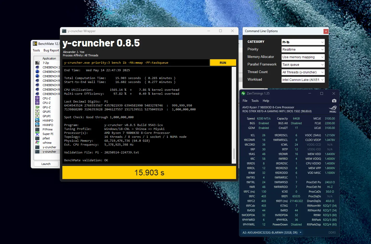The image size is (371, 244).
Task: Click the CLDO VDDP value 1.0478V
Action: [330, 140]
